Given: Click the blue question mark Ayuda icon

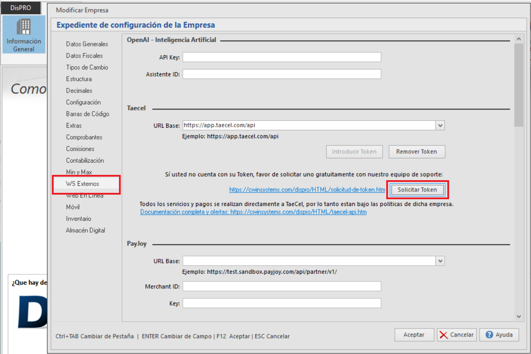Looking at the screenshot, I should (489, 335).
